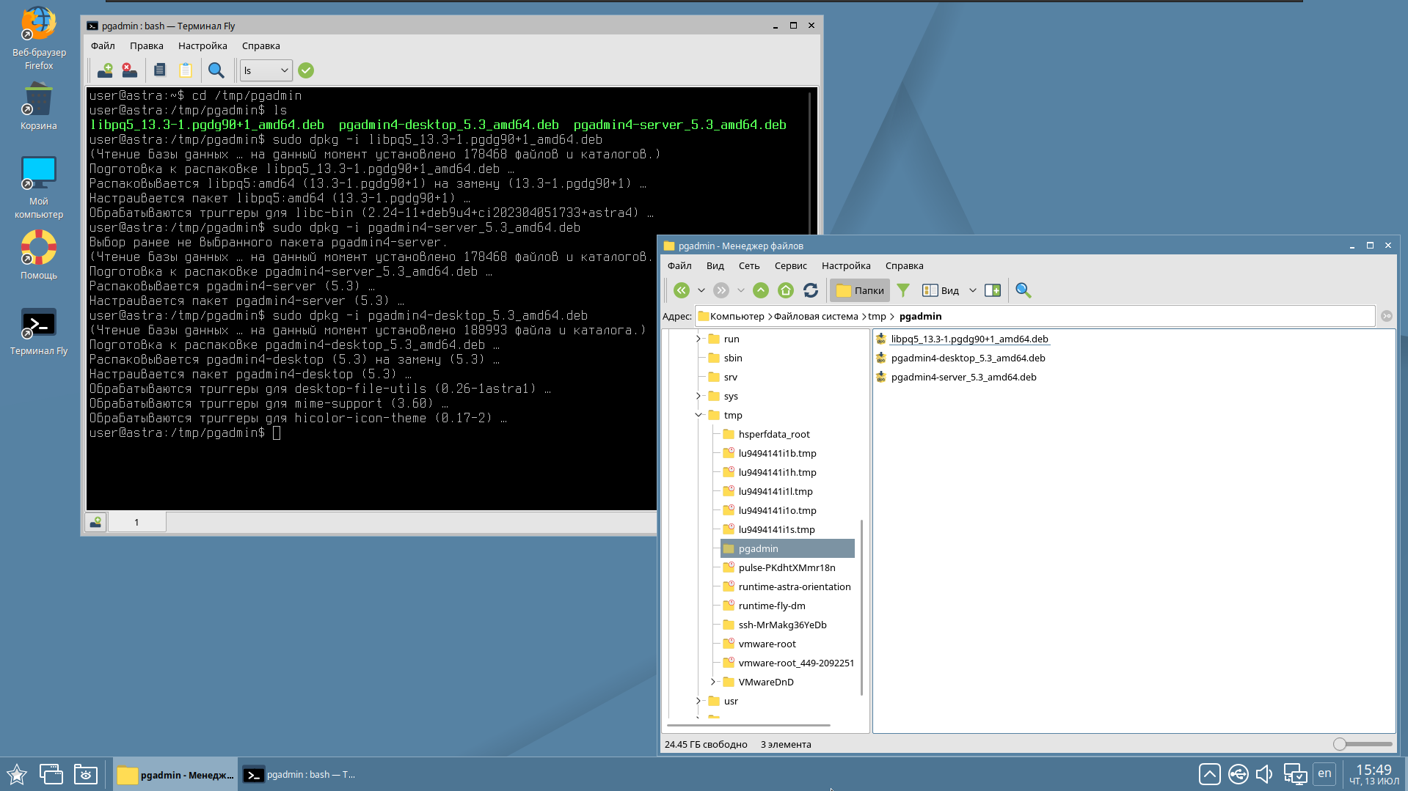Click Компьютер in the address breadcrumb
The width and height of the screenshot is (1408, 791).
(737, 316)
